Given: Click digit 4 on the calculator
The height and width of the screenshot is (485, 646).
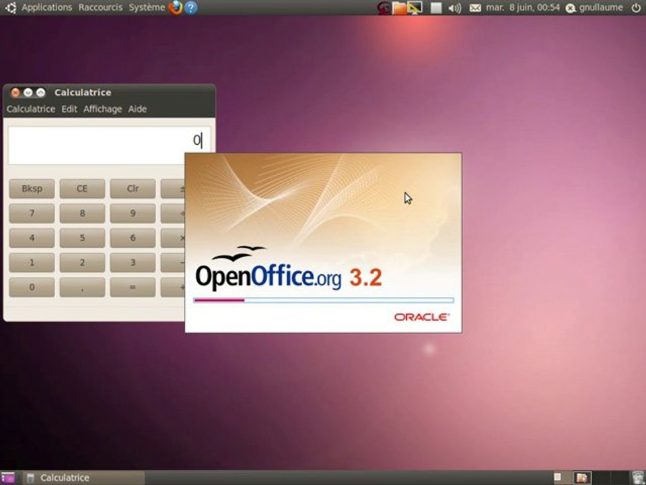Looking at the screenshot, I should click(x=32, y=238).
